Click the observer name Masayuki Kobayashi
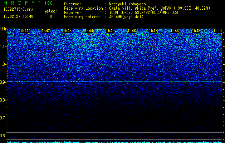 pos(128,4)
